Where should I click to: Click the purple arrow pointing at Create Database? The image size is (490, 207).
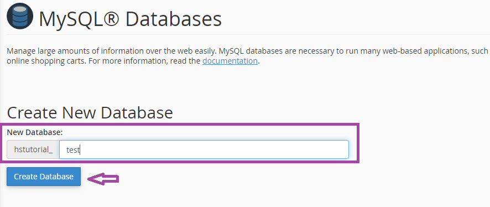pos(103,179)
